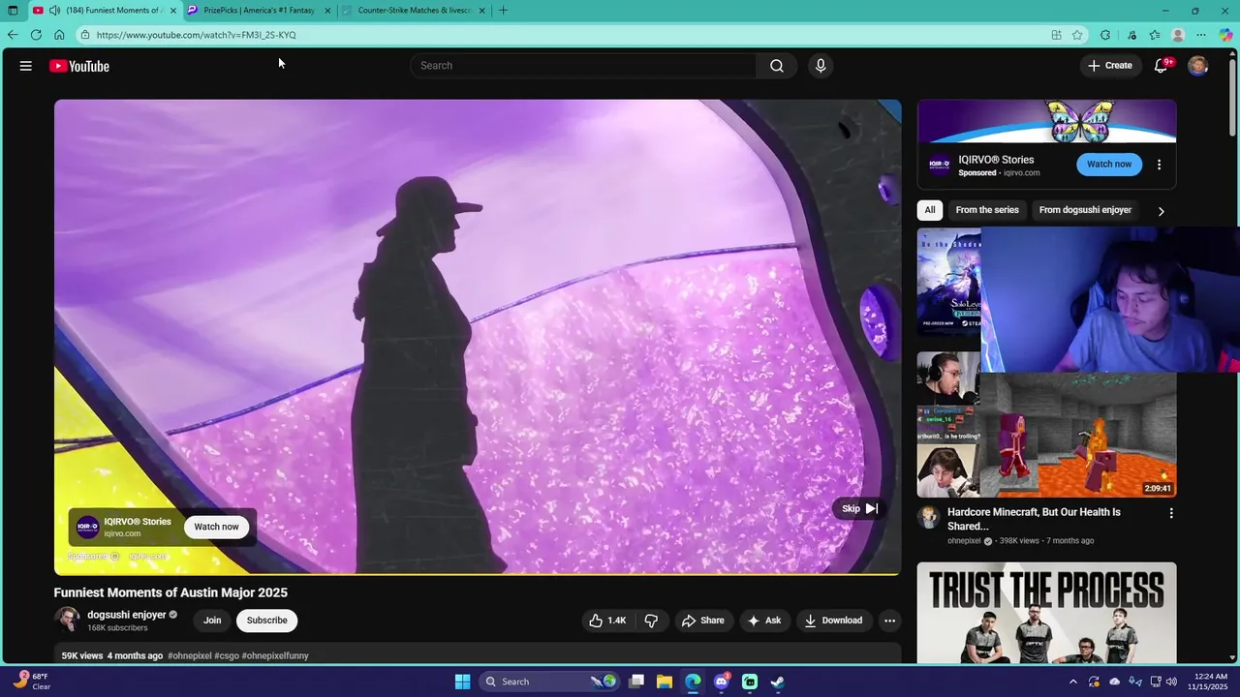This screenshot has width=1240, height=697.
Task: Mute the YouTube tab speaker icon
Action: click(54, 11)
